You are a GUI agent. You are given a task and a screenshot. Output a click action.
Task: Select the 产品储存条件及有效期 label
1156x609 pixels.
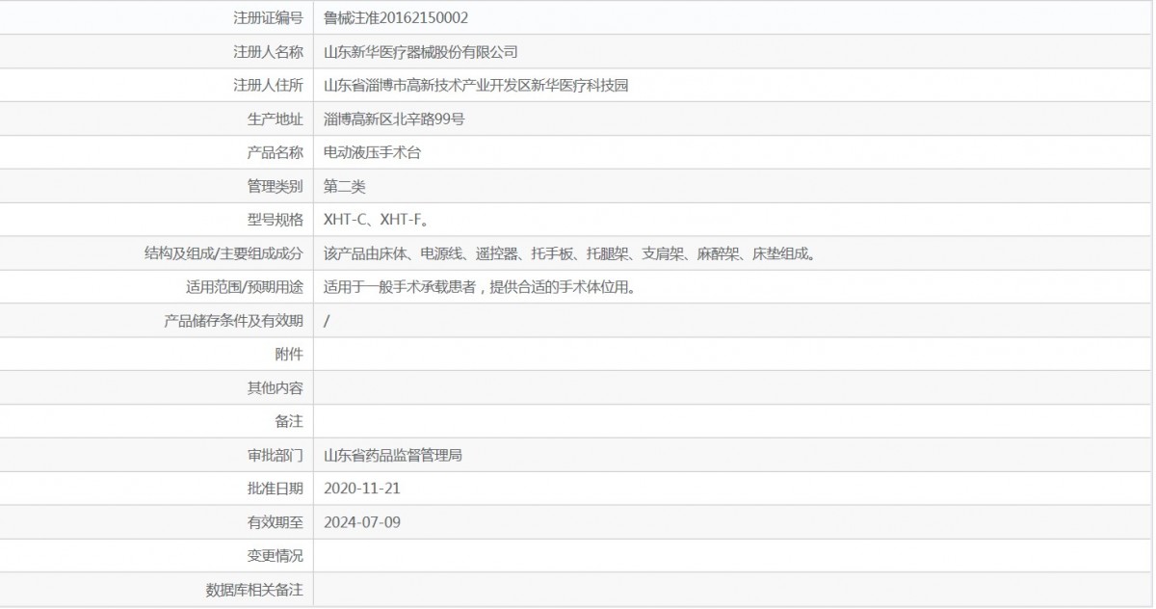tap(234, 321)
